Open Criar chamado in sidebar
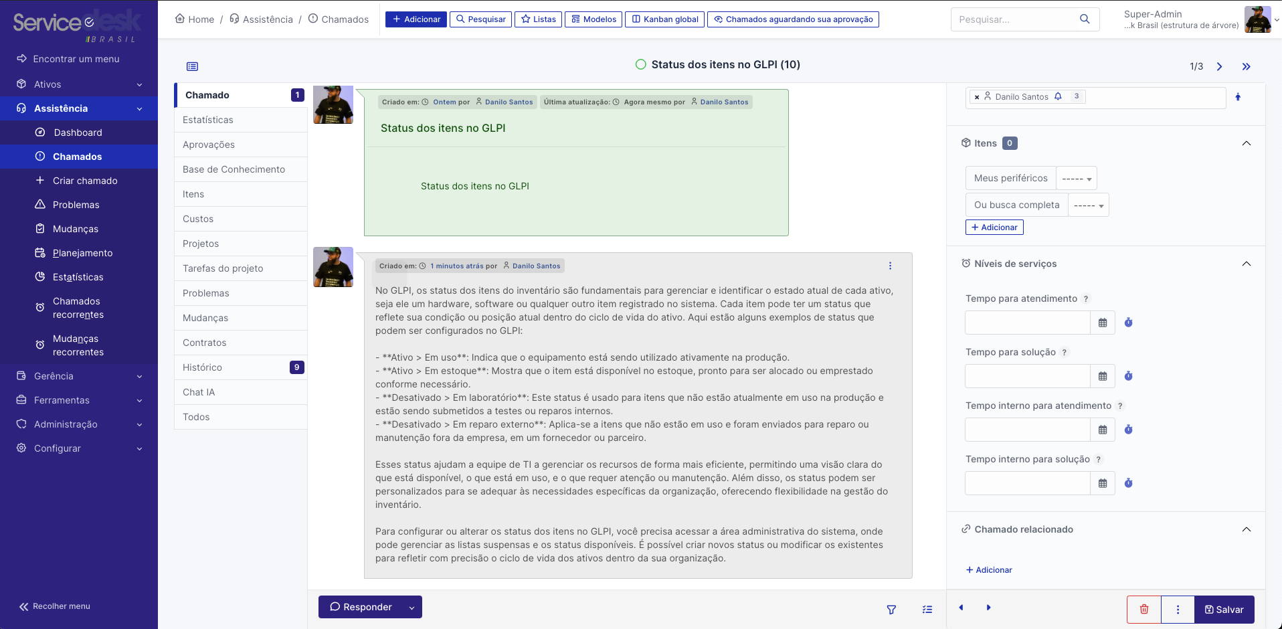 [78, 181]
